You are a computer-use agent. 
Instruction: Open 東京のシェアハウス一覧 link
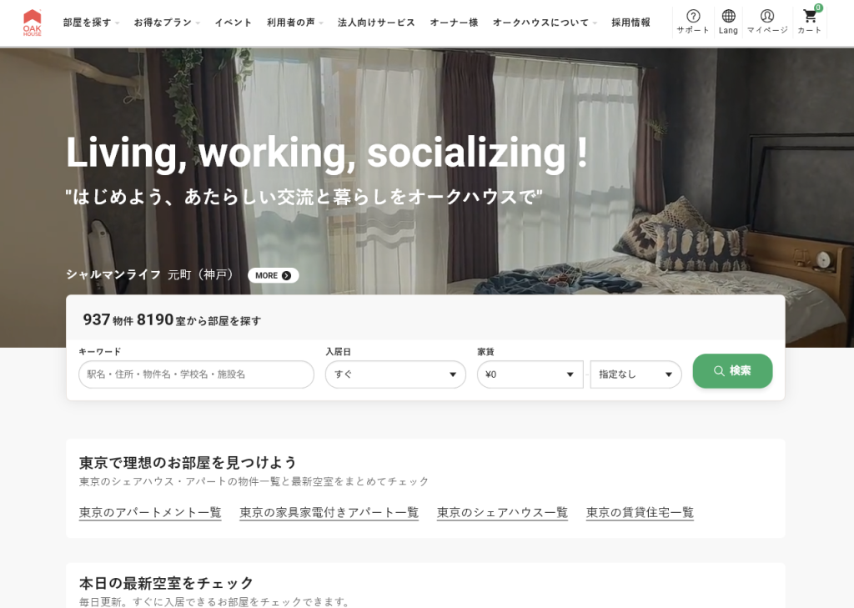click(501, 513)
